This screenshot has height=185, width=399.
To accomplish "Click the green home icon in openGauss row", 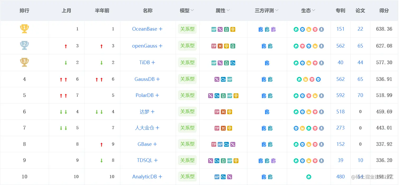I will [296, 46].
